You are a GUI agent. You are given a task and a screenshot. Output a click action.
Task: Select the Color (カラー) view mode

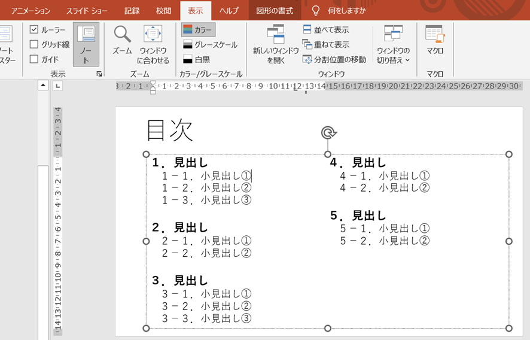198,29
